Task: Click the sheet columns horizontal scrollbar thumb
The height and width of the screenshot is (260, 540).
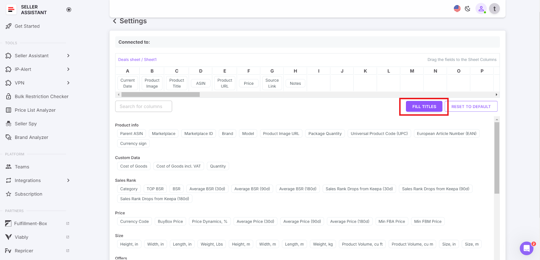Action: tap(161, 95)
